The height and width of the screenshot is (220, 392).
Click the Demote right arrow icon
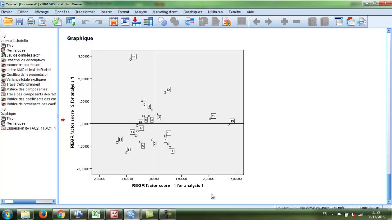pyautogui.click(x=268, y=22)
